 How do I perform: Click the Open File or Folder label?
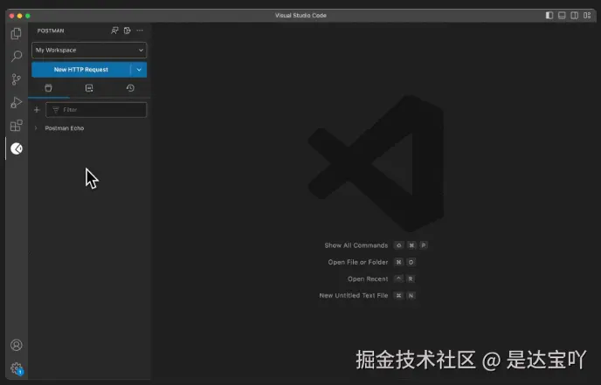(358, 262)
